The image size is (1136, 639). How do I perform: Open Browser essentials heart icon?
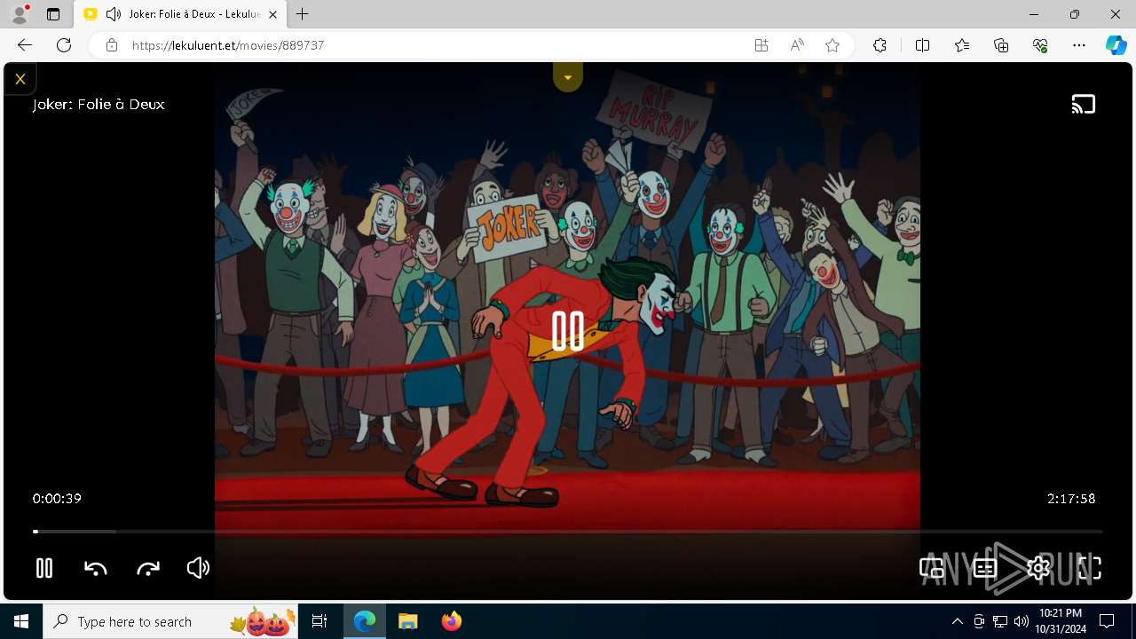coord(1040,45)
